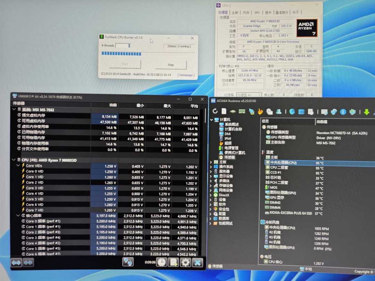This screenshot has width=375, height=281.
Task: Switch to the 显卡 tab in CPU-Z
Action: [x=268, y=13]
